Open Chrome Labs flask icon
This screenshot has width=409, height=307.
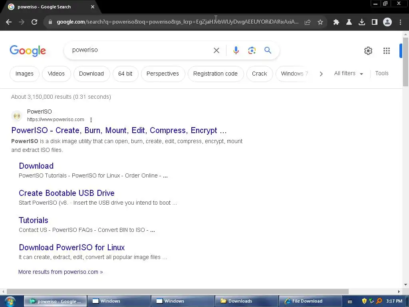[349, 22]
